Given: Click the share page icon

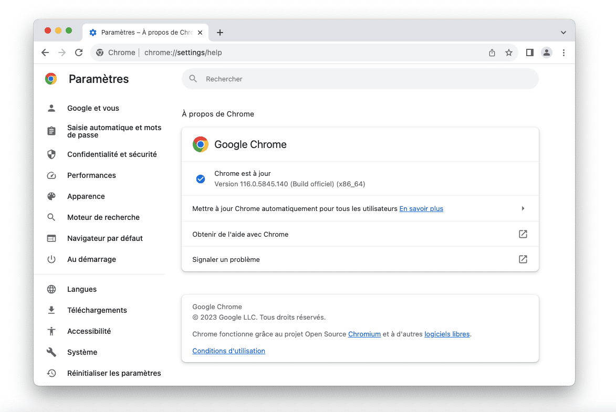Looking at the screenshot, I should [x=492, y=52].
